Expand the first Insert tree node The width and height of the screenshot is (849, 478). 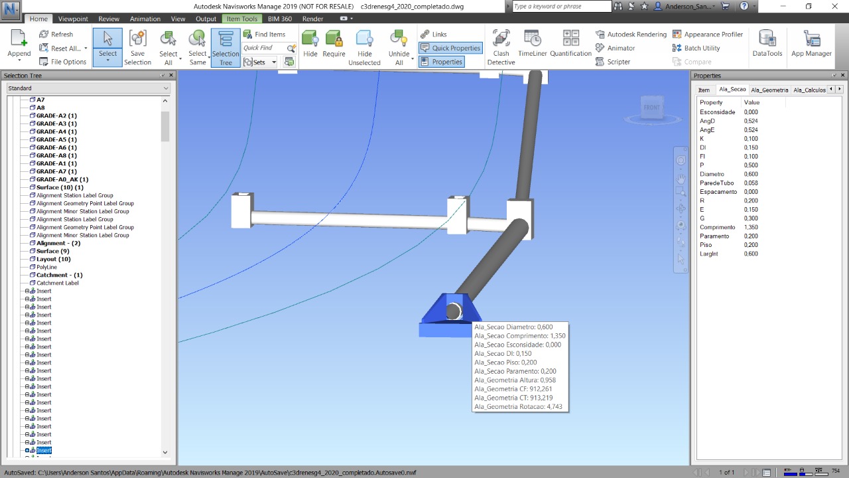[28, 291]
